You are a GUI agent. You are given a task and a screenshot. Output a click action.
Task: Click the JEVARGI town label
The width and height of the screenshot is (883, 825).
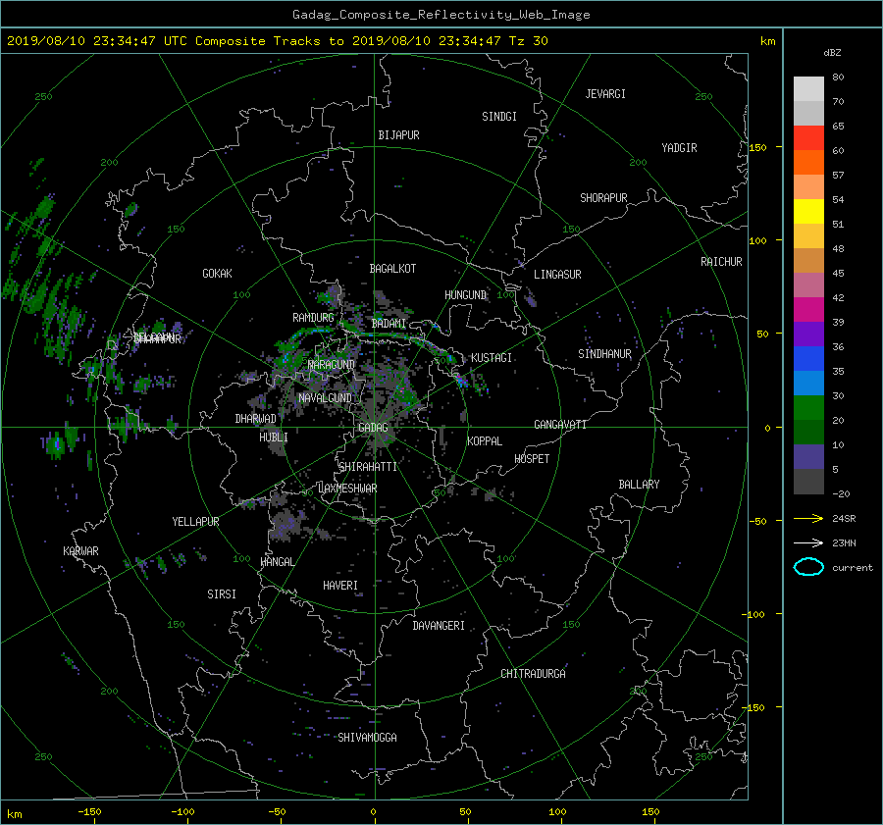[605, 94]
